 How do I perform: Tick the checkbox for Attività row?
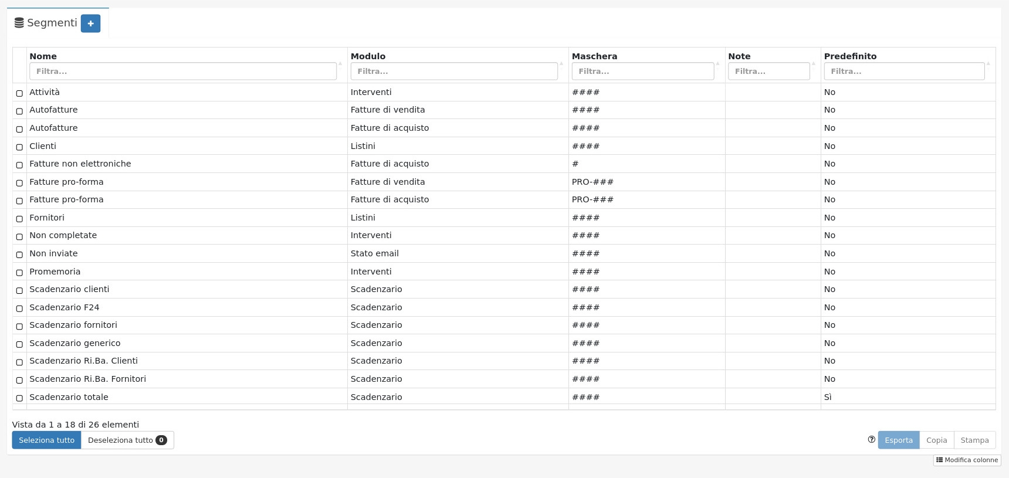click(19, 93)
